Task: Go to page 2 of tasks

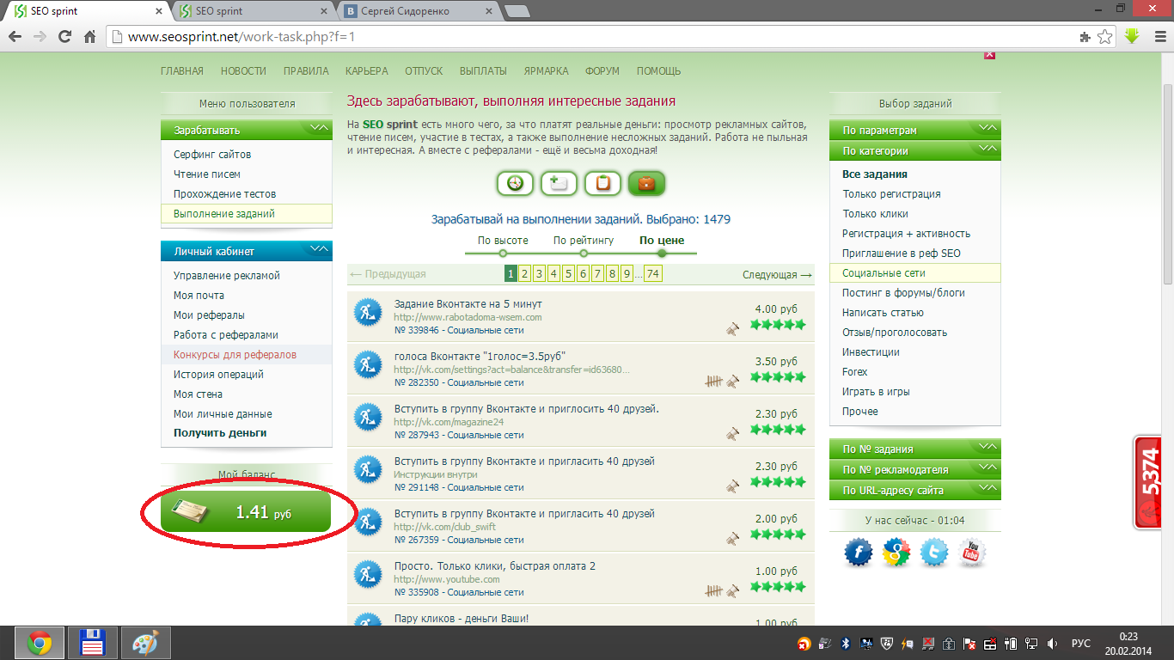Action: (x=525, y=274)
